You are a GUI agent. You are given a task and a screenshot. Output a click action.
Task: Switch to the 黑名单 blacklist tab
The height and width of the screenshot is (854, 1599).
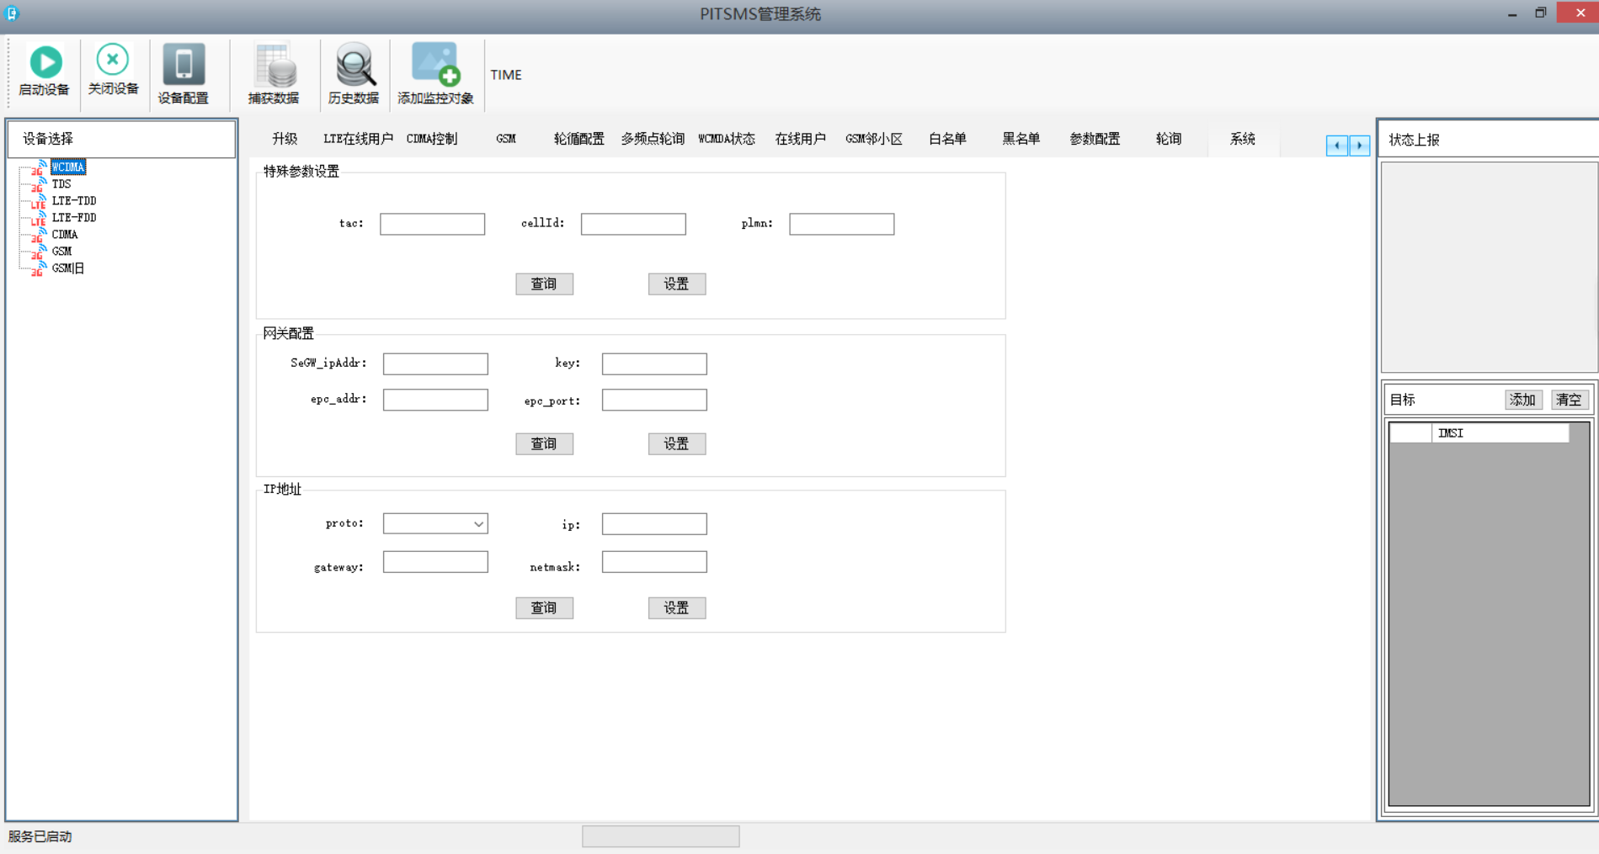(x=1021, y=139)
